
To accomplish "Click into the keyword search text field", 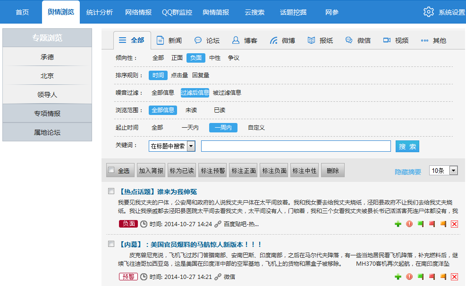I will pyautogui.click(x=296, y=146).
